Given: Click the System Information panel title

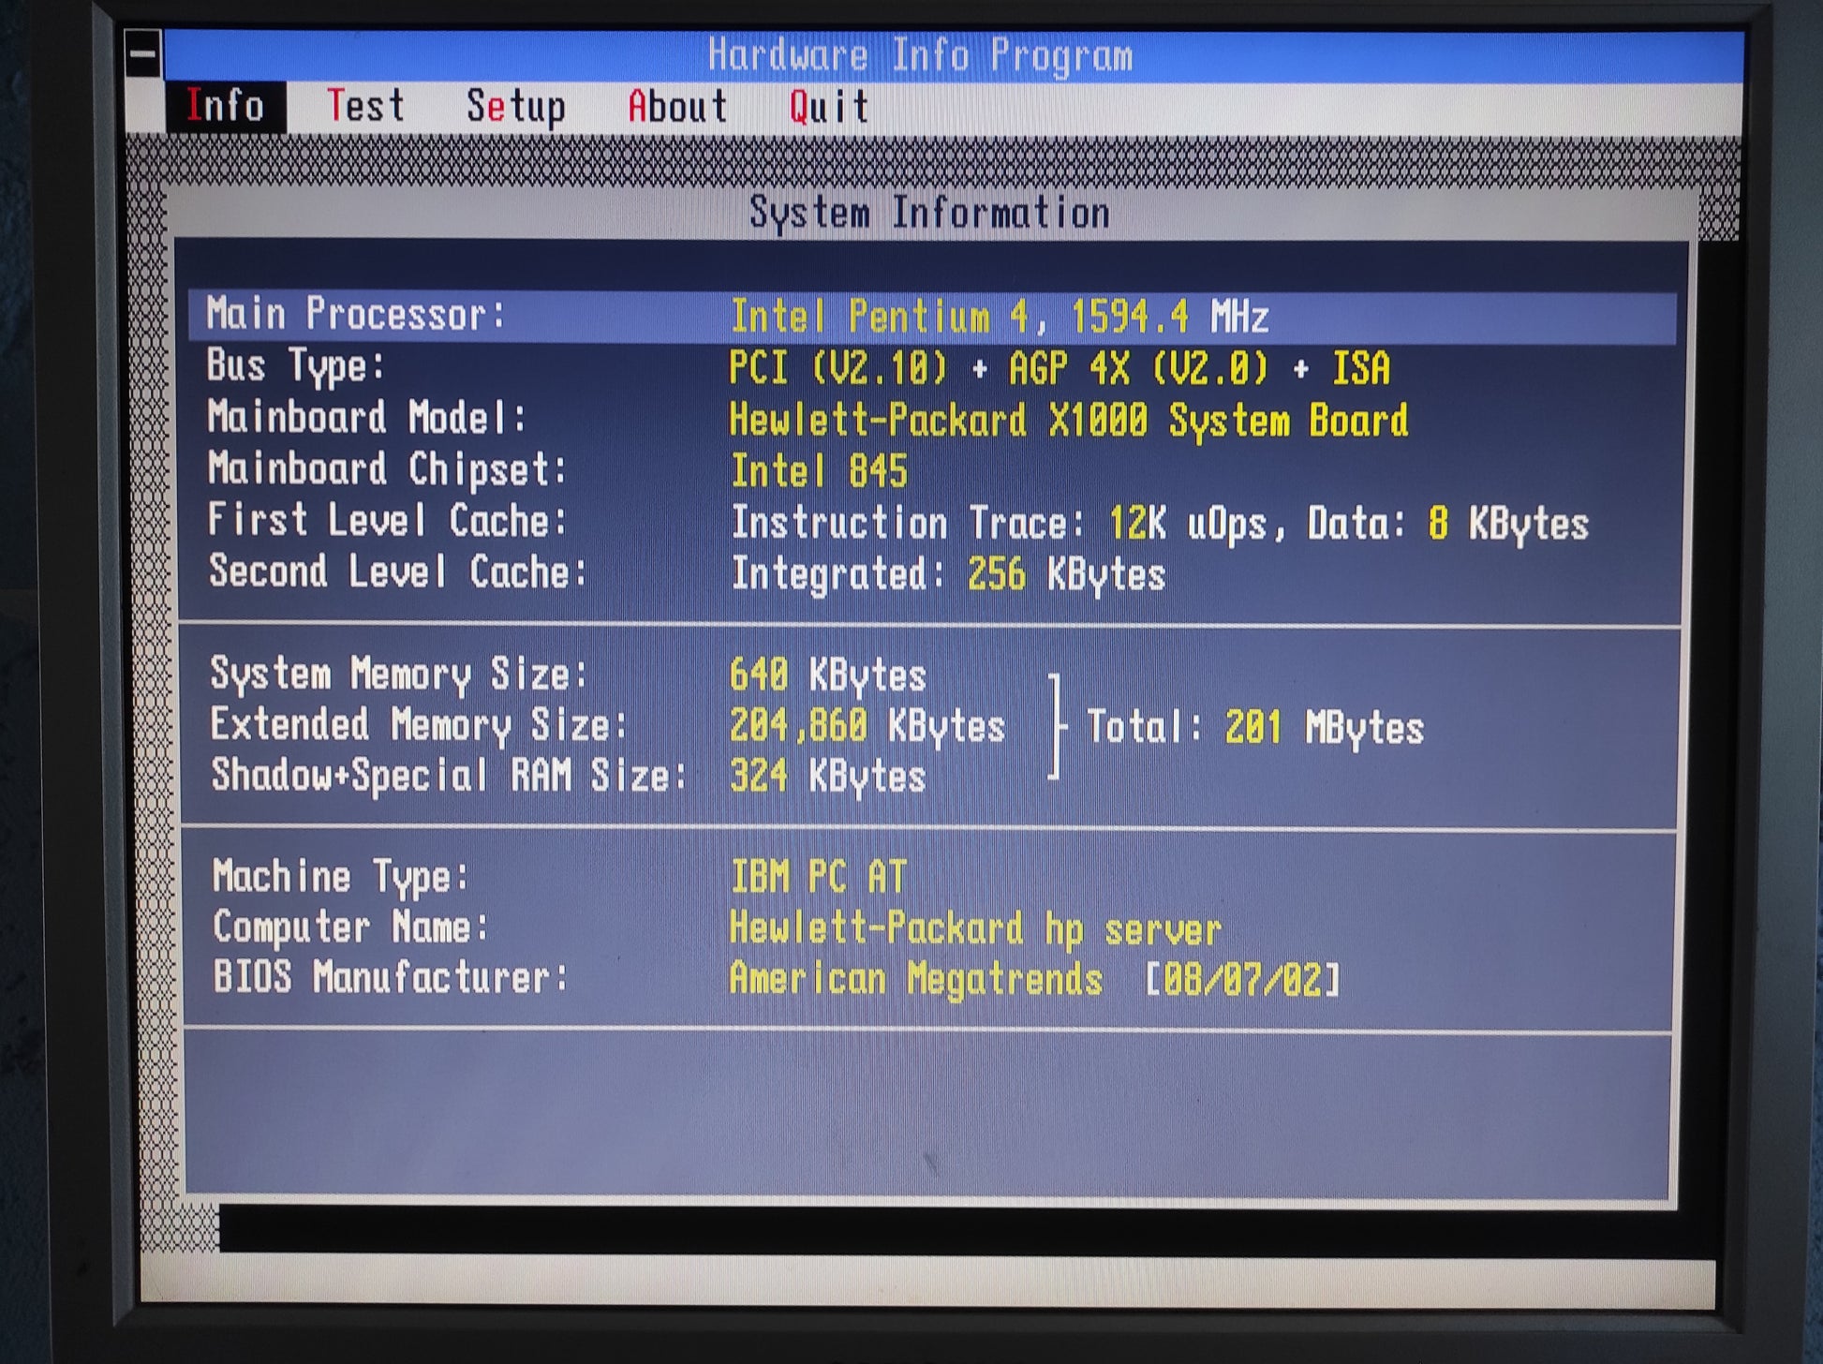Looking at the screenshot, I should click(x=929, y=214).
